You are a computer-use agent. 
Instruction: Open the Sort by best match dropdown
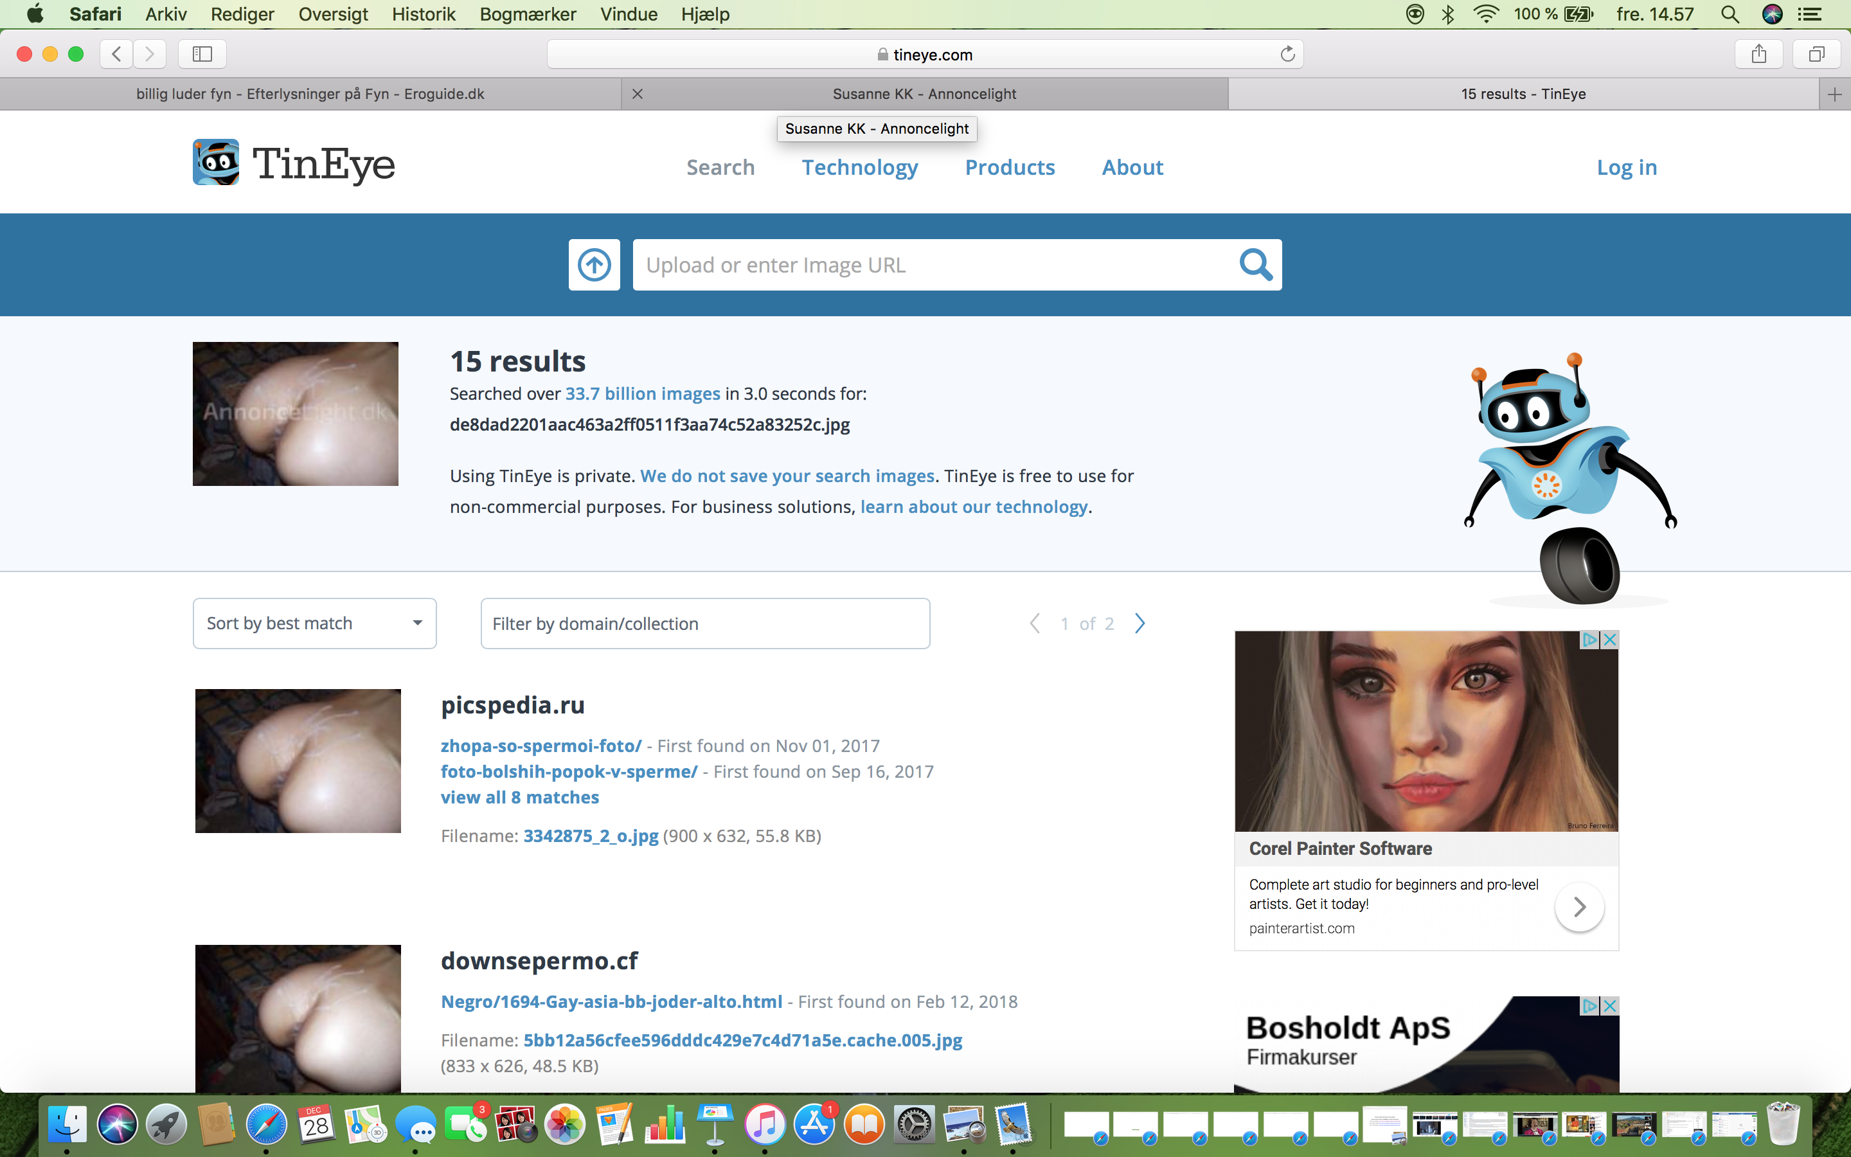tap(314, 623)
